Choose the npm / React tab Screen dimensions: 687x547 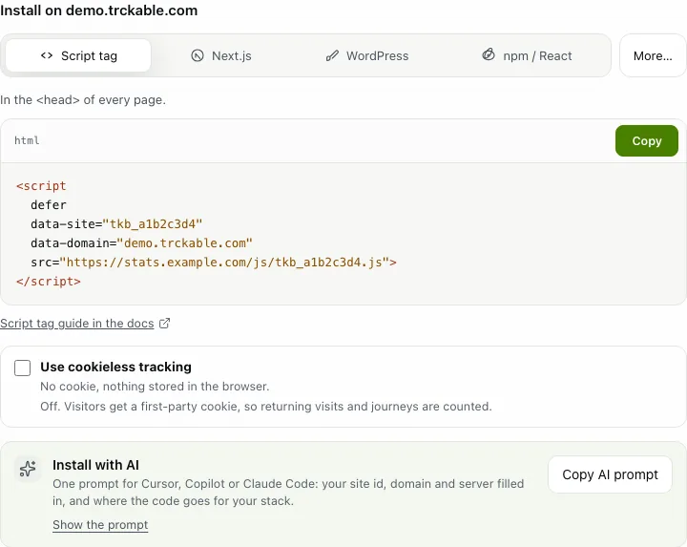[527, 55]
